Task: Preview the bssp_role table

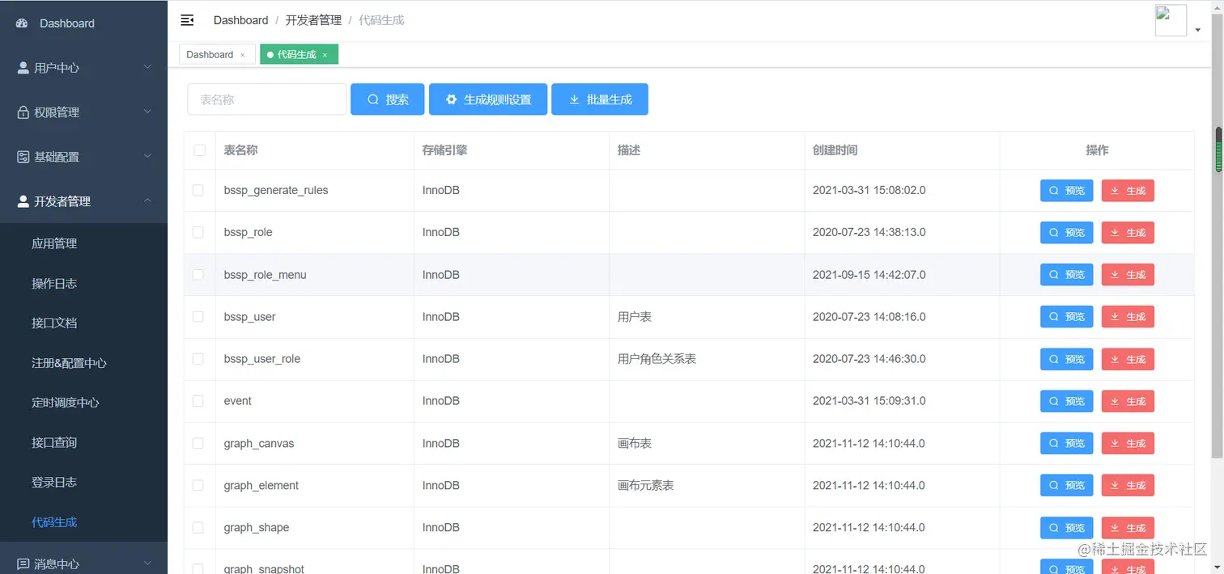Action: (x=1066, y=233)
